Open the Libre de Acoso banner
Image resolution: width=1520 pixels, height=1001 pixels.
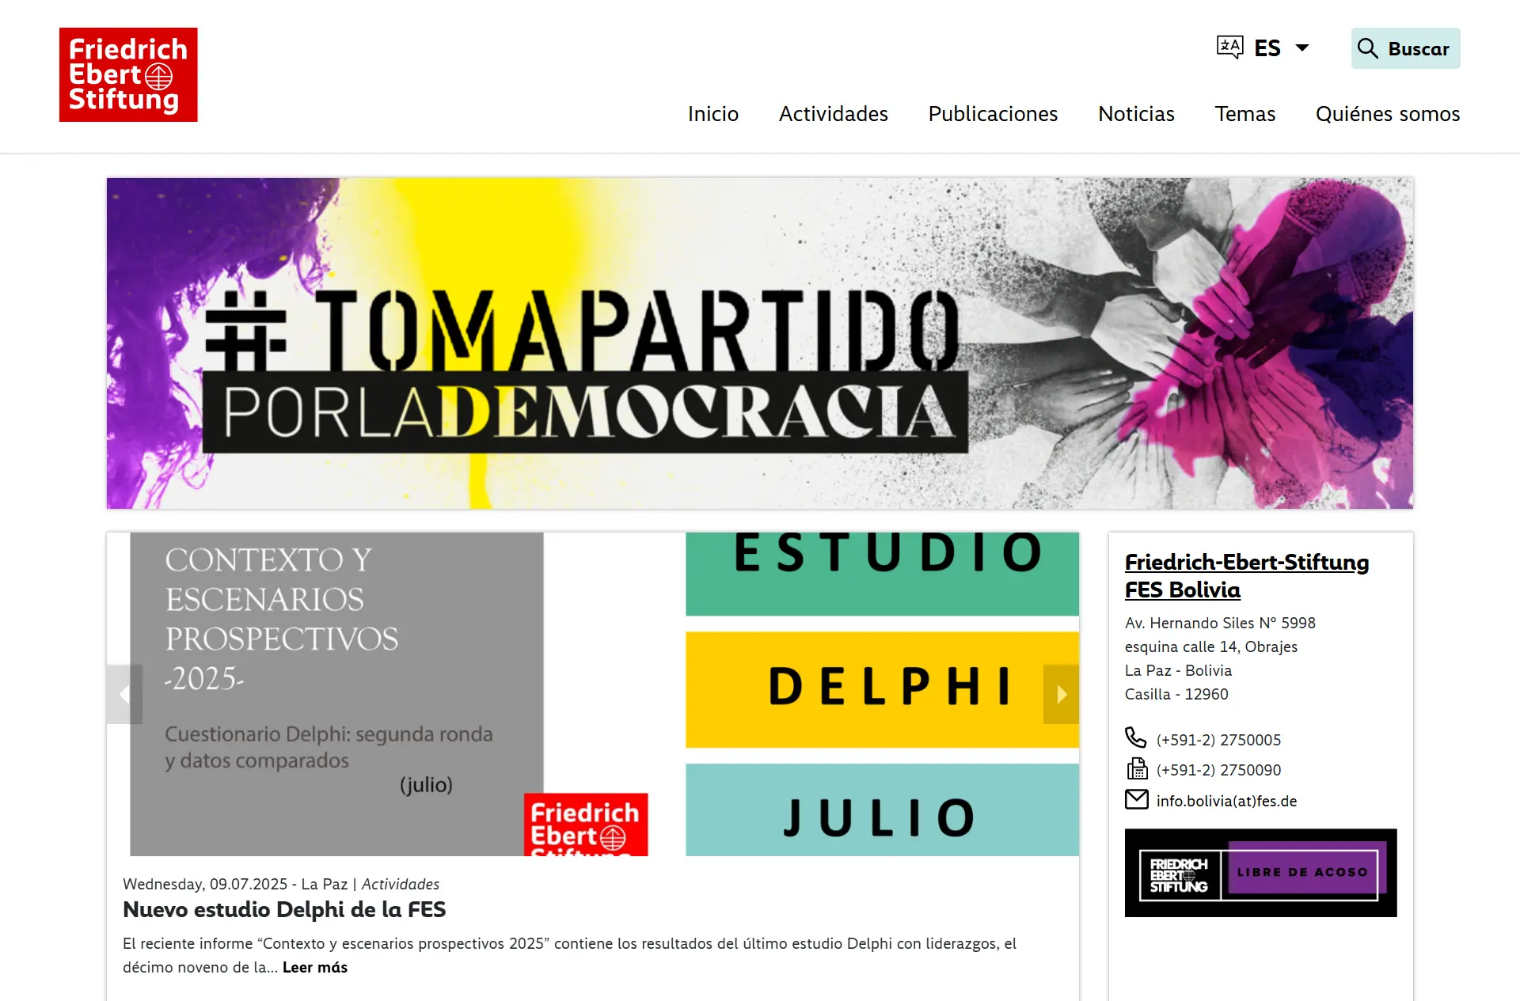pyautogui.click(x=1260, y=873)
